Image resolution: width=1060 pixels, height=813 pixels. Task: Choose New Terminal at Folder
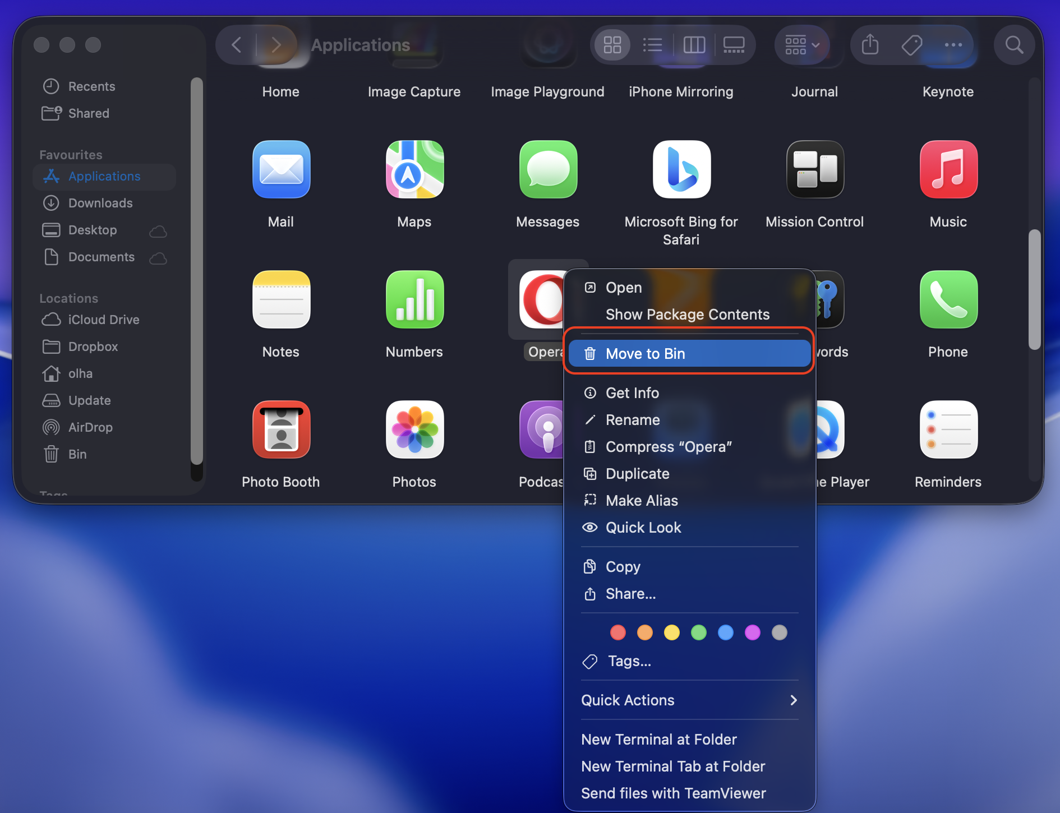689,740
